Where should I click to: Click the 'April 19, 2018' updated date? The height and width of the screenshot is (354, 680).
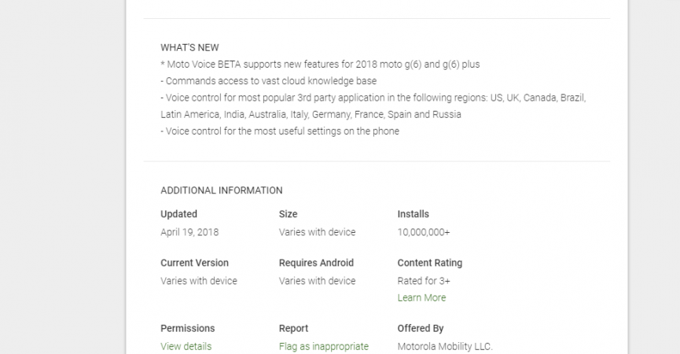(189, 232)
